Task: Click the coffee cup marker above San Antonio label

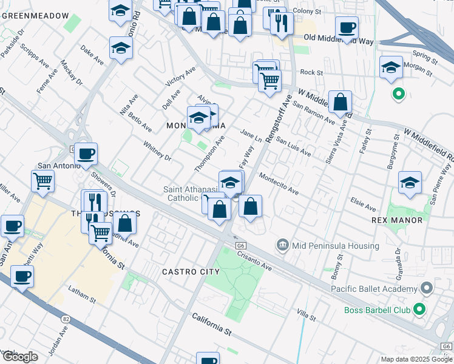Action: coord(86,154)
